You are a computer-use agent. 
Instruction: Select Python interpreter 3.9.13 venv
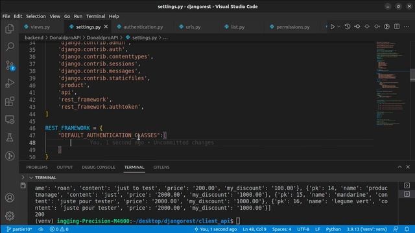click(x=366, y=229)
